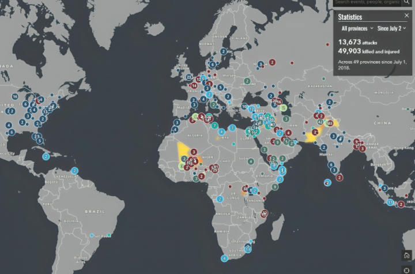This screenshot has height=274, width=415.
Task: Click the yellow hotspot over Pakistan
Action: [x=312, y=137]
